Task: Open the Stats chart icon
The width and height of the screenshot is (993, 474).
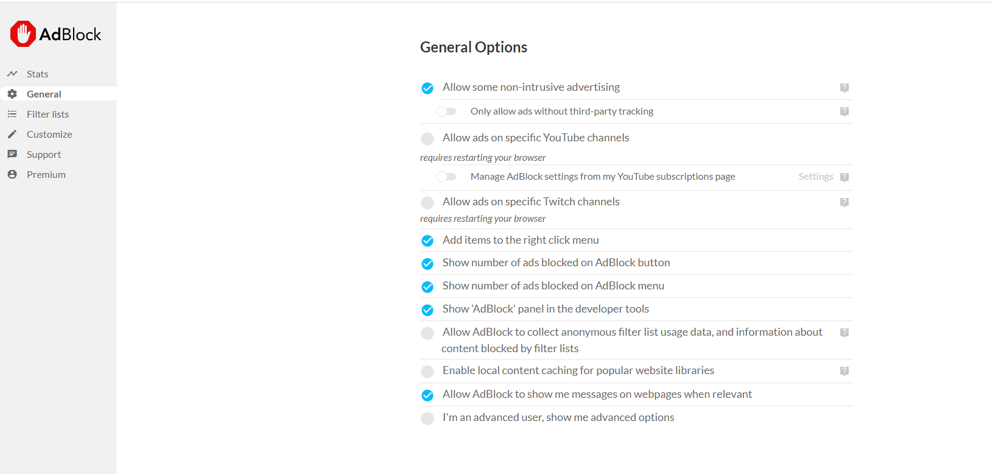Action: click(12, 74)
